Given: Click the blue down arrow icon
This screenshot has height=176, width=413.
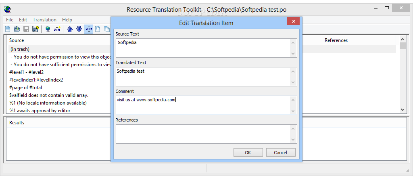Looking at the screenshot, I should [x=79, y=29].
